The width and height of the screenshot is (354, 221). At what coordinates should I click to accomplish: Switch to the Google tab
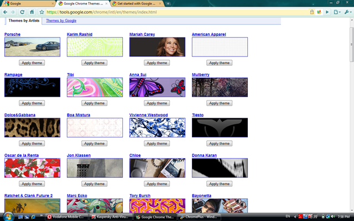pos(27,4)
